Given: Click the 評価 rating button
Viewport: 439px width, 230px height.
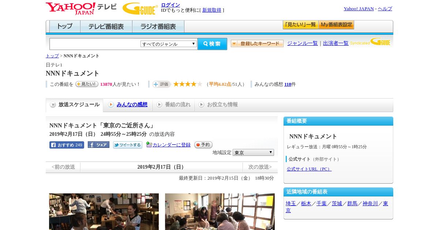Looking at the screenshot, I should (x=161, y=84).
